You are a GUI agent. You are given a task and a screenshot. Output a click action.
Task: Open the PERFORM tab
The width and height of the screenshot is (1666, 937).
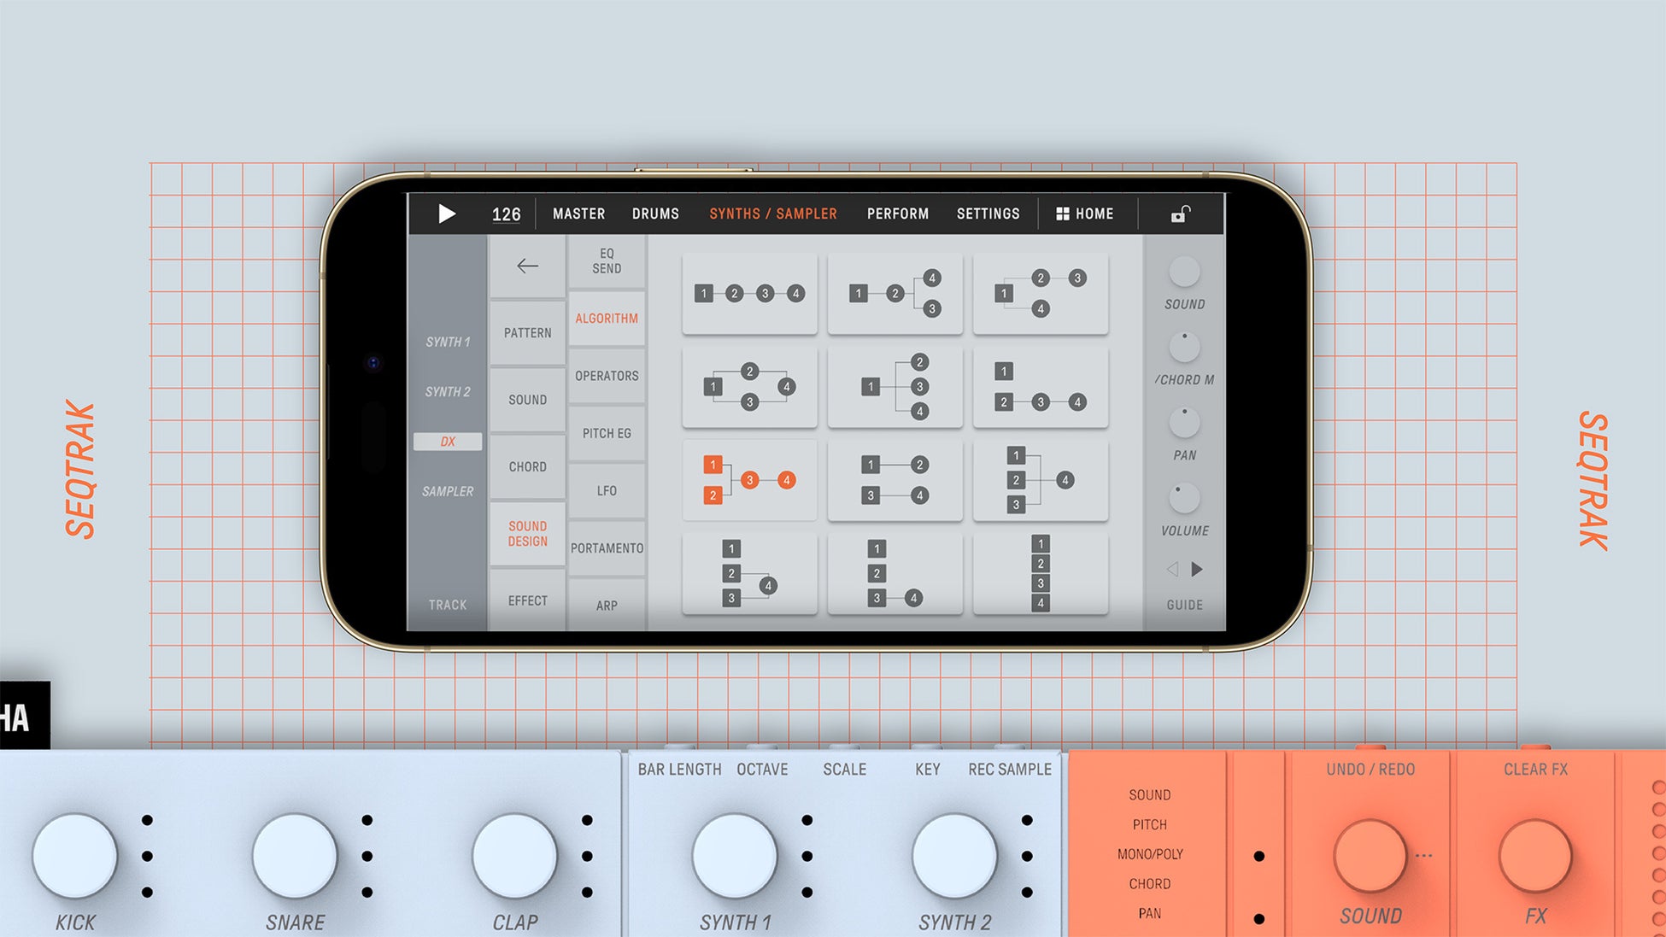(897, 214)
